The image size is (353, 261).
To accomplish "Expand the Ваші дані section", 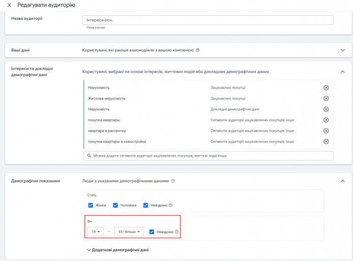I will (x=343, y=50).
